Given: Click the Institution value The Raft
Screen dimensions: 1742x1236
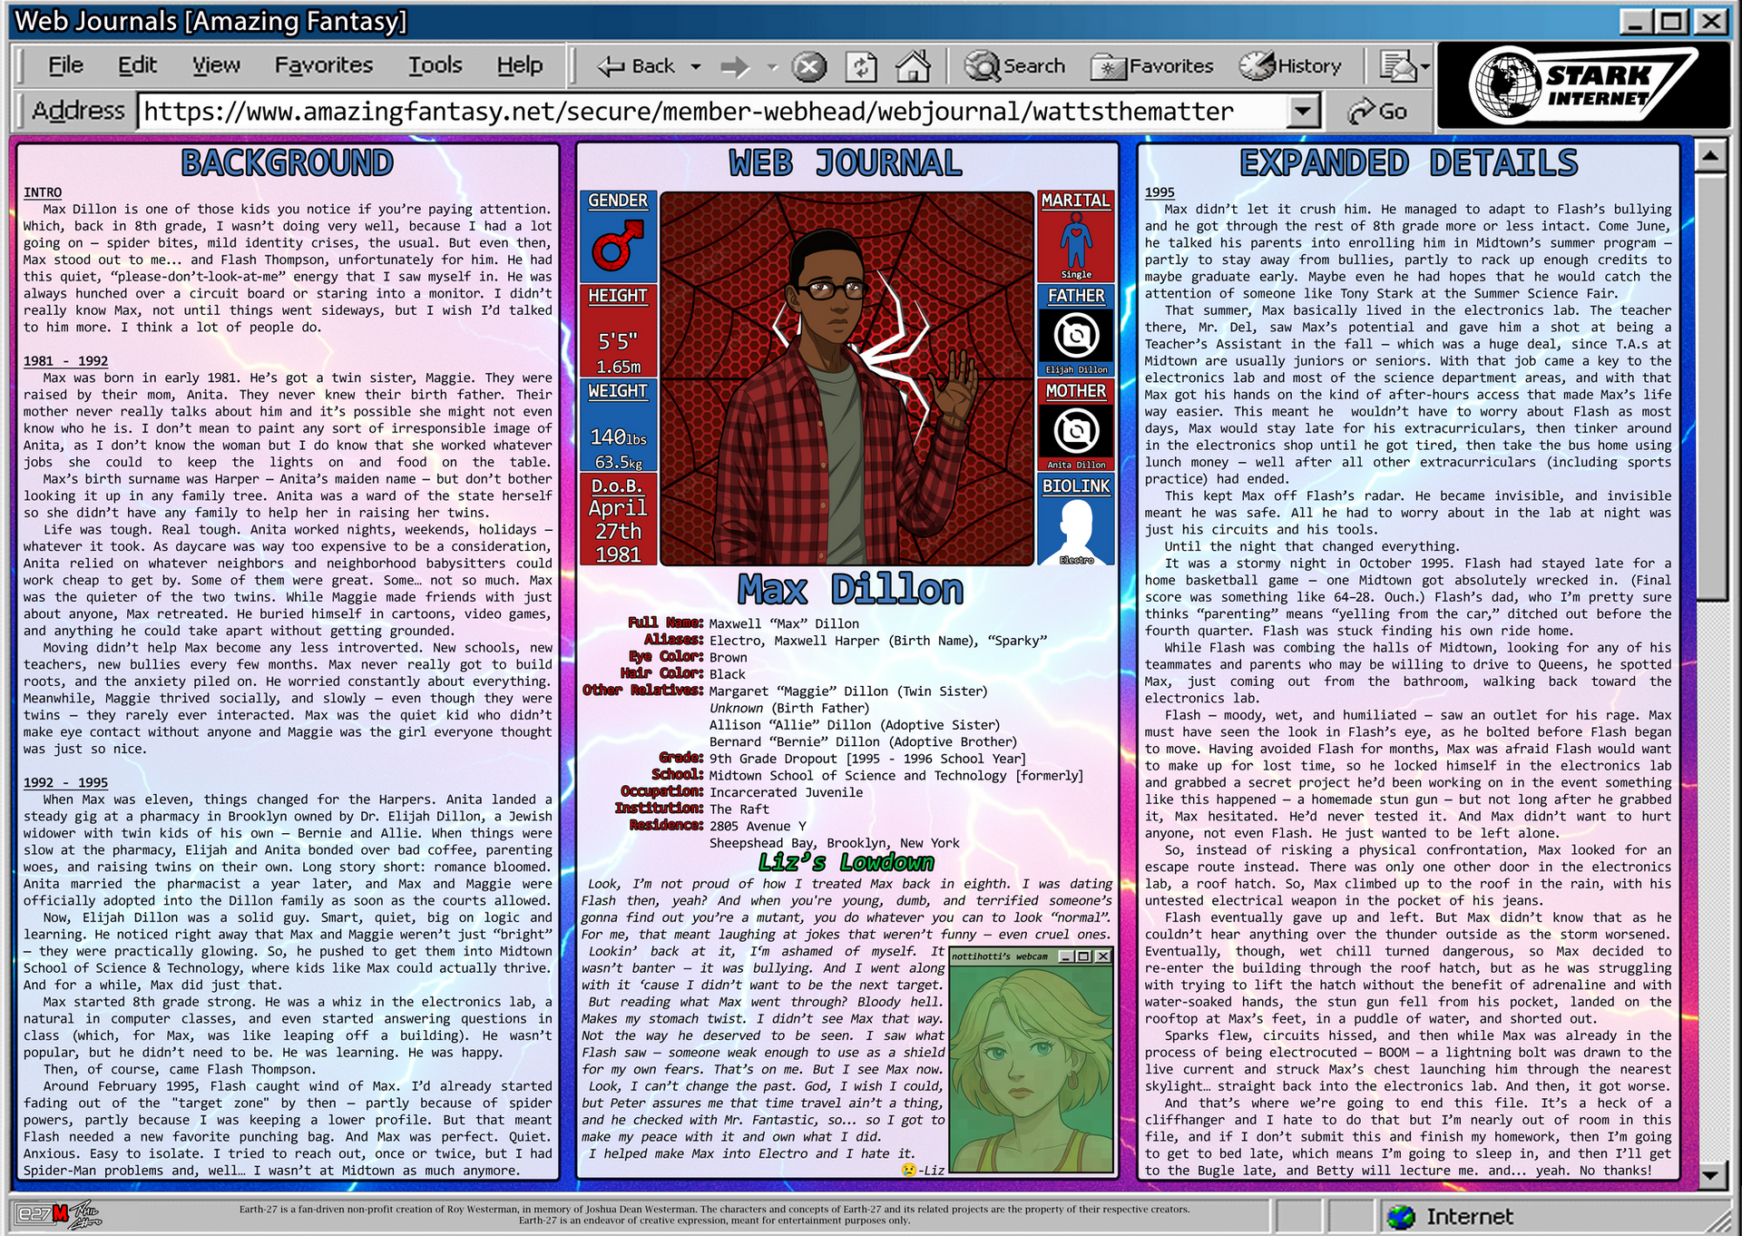Looking at the screenshot, I should (x=739, y=809).
